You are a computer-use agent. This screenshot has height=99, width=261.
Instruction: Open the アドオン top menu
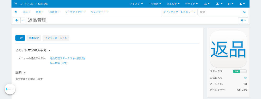click(x=137, y=4)
